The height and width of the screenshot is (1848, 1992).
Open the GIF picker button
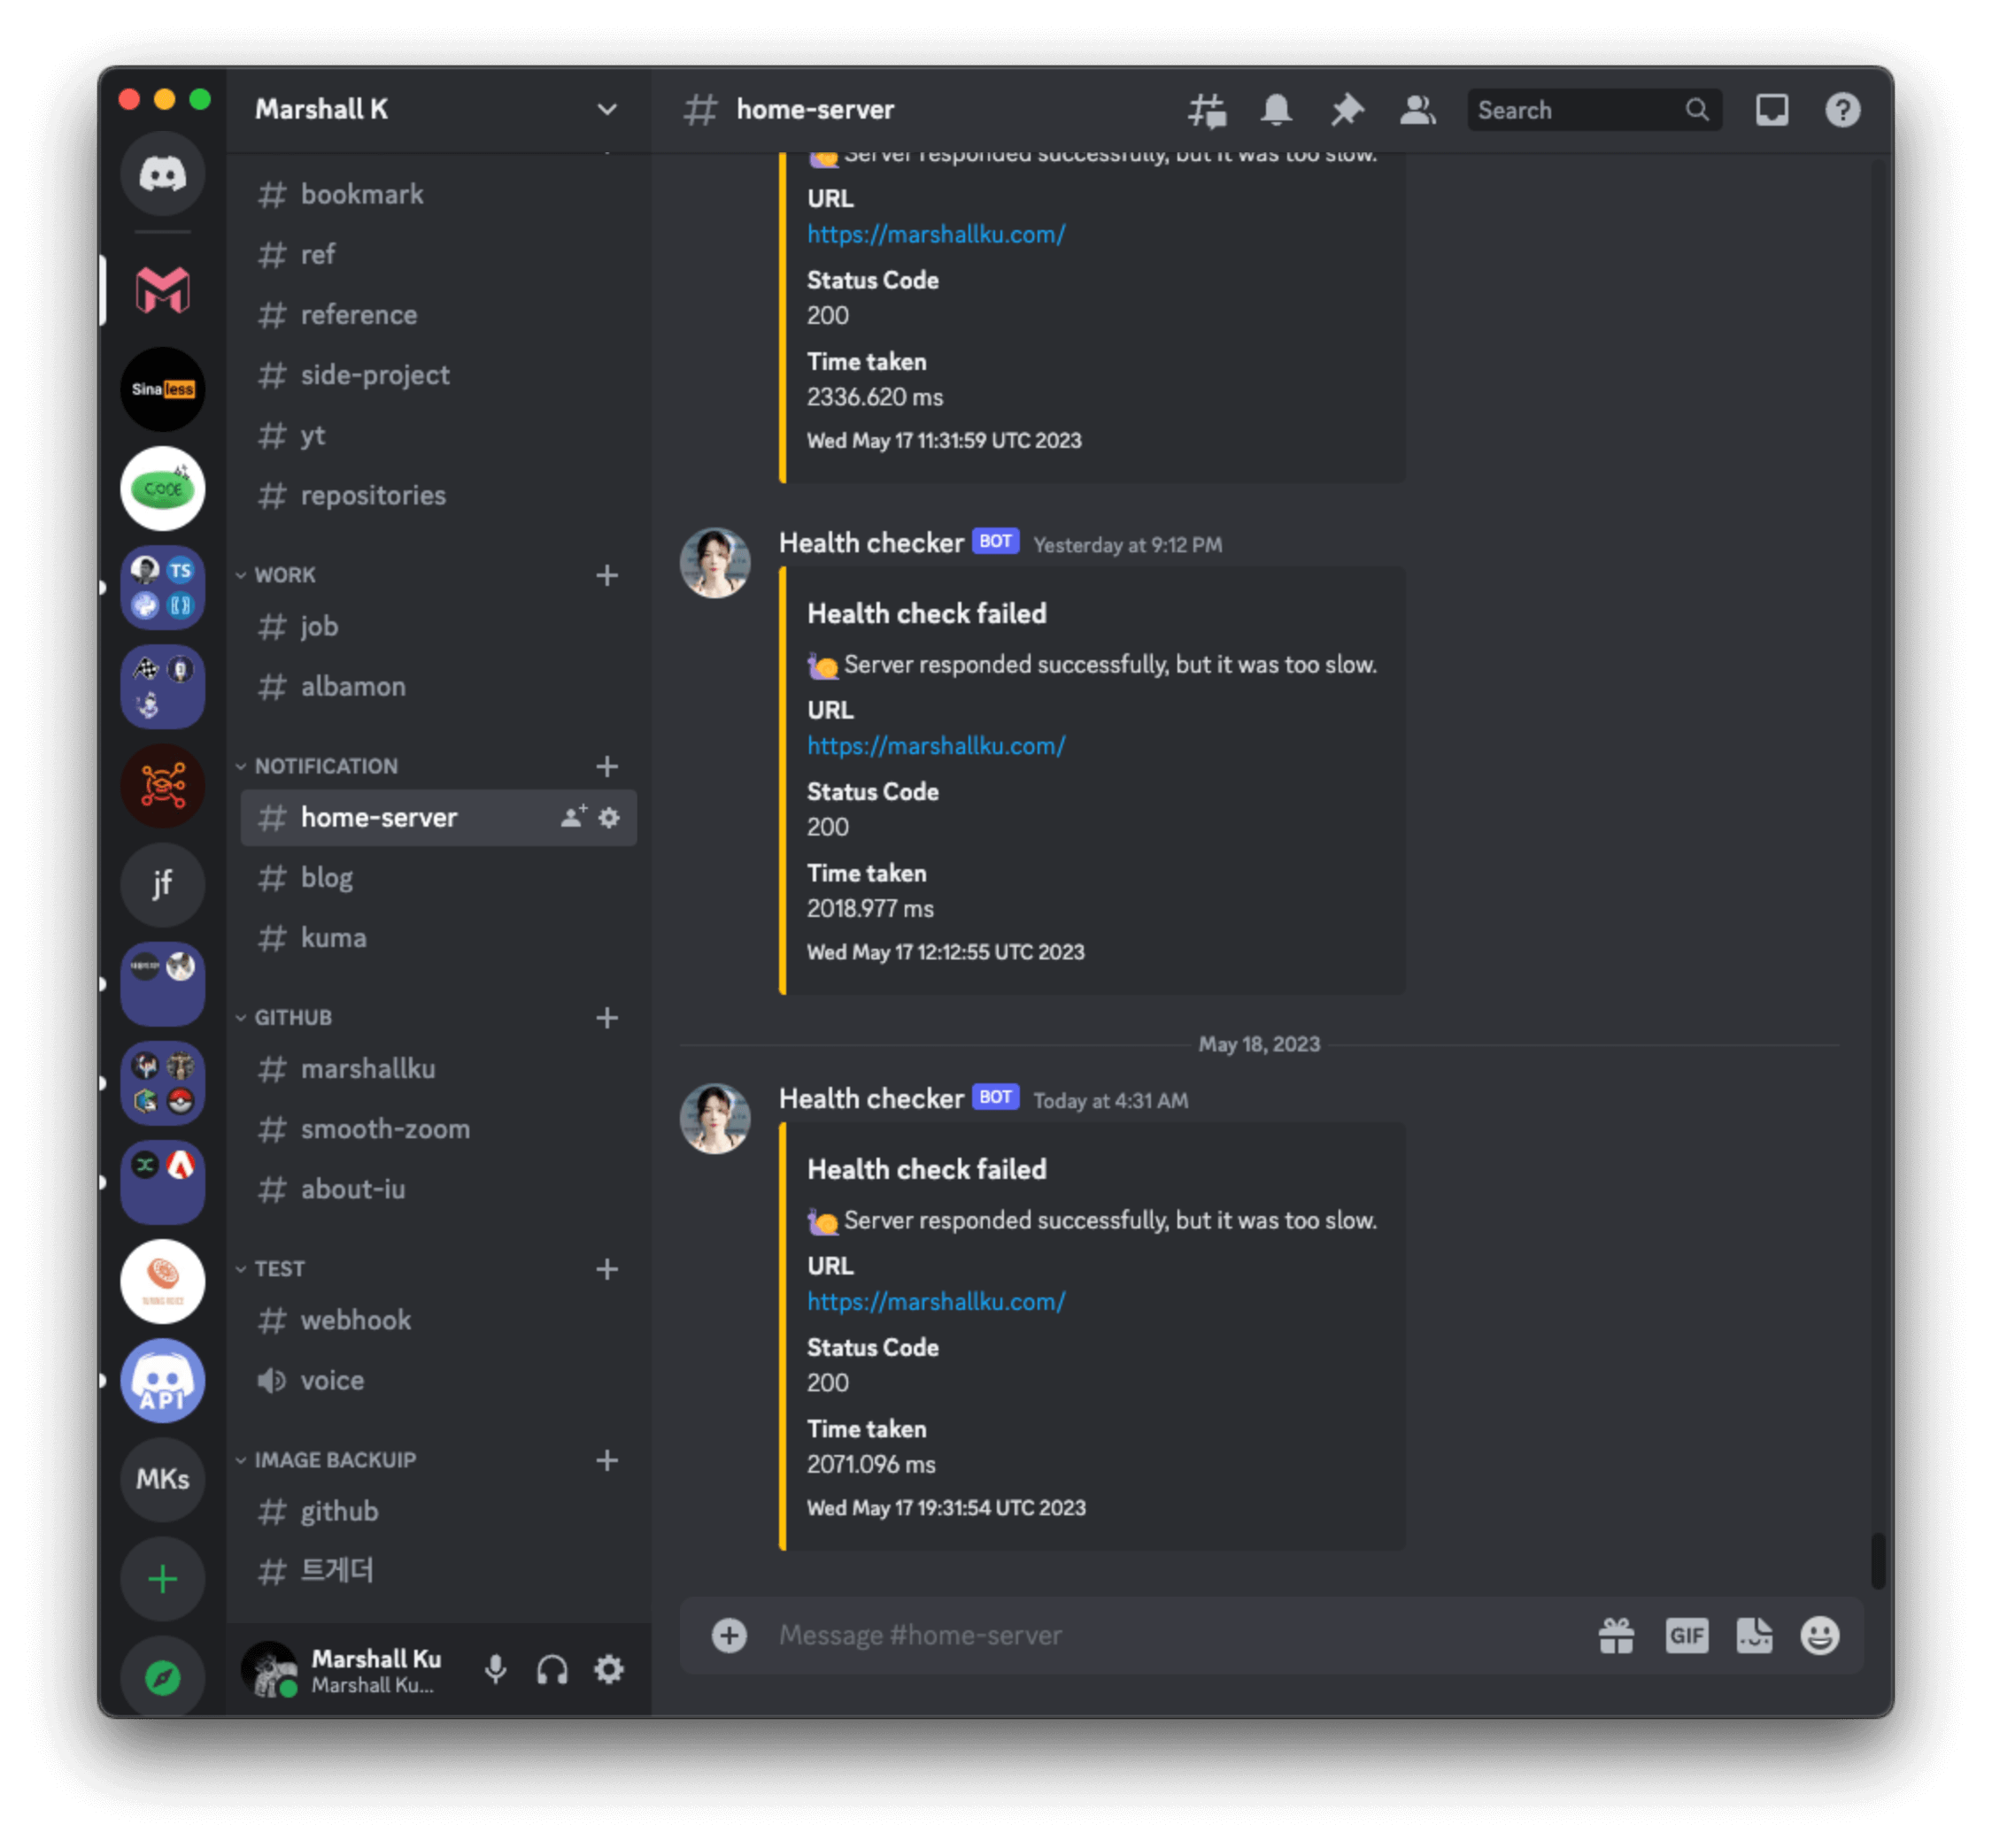tap(1686, 1636)
